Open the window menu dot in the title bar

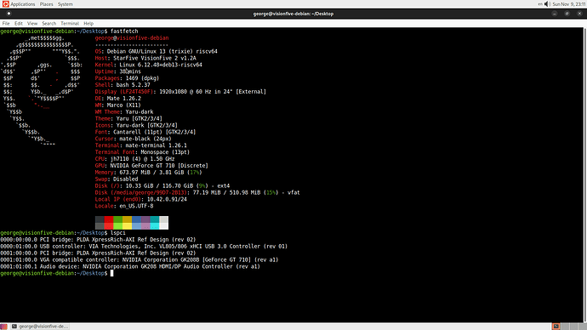9,14
